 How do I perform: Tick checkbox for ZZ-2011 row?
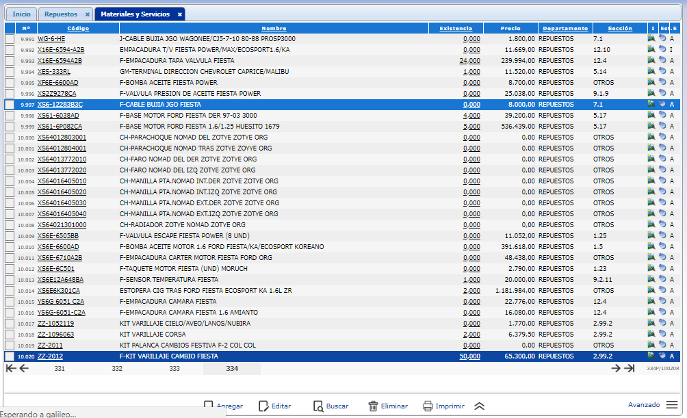9,345
